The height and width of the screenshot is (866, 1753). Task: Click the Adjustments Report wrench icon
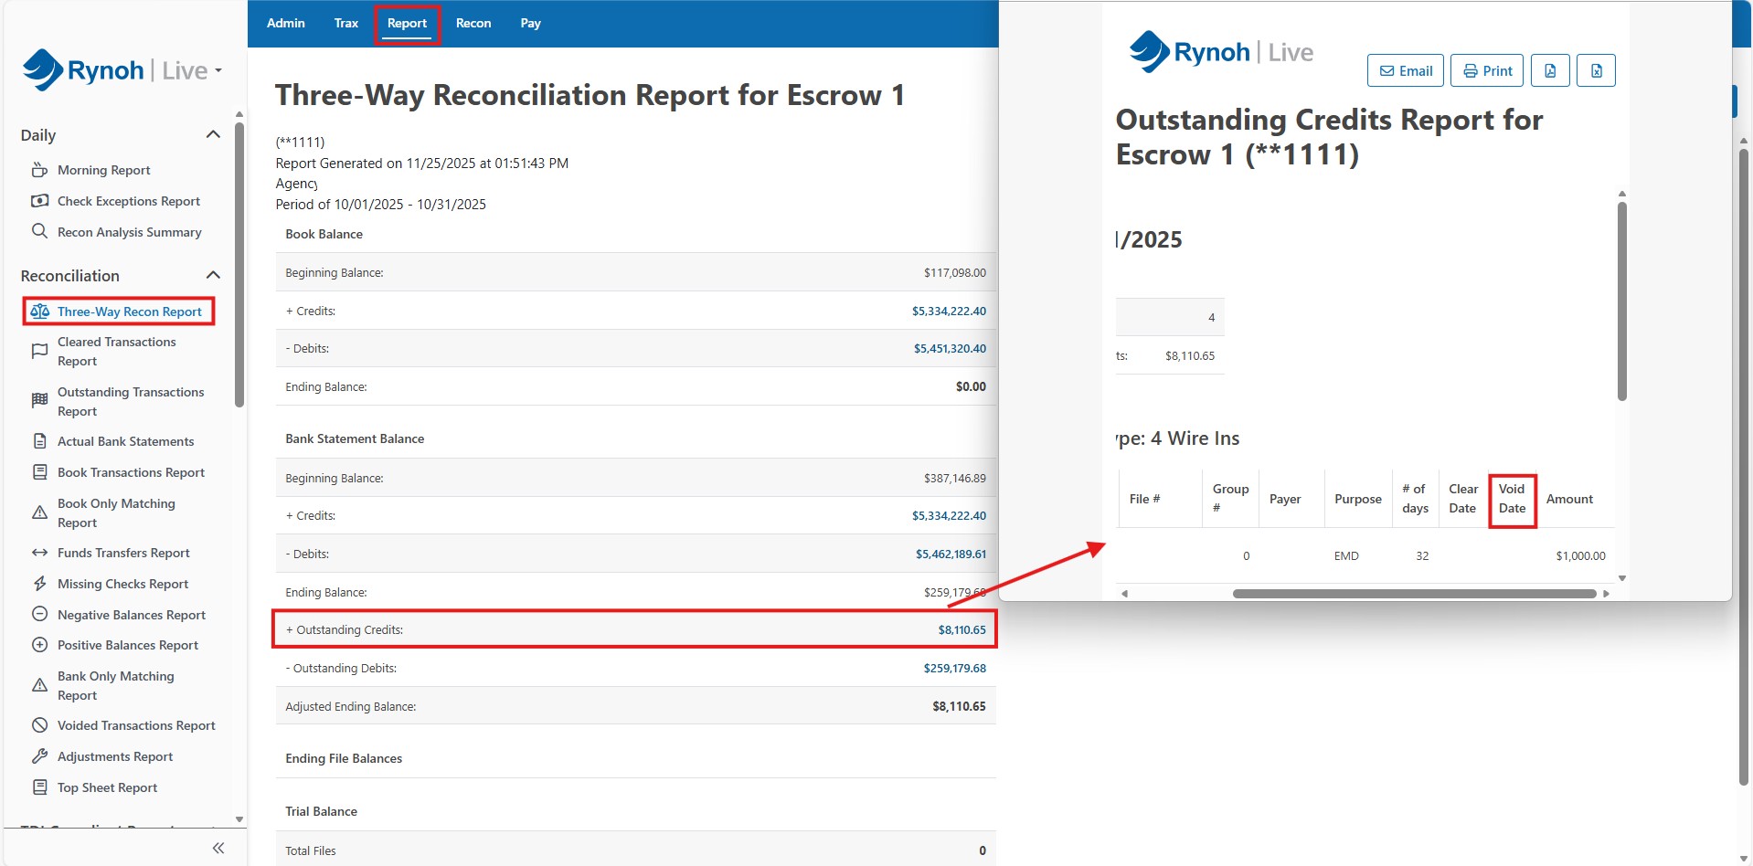[39, 756]
